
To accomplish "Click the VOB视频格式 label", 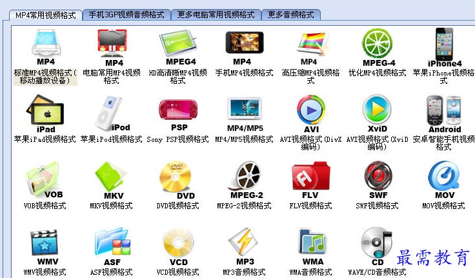I will (45, 206).
